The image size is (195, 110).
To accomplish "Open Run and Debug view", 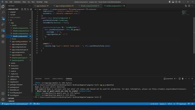I will pyautogui.click(x=3, y=24).
